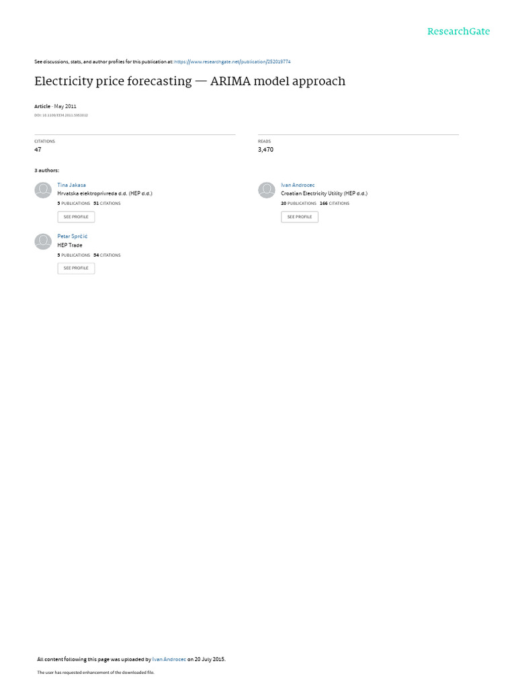Click Ivan Androcec's avatar icon

coord(266,190)
